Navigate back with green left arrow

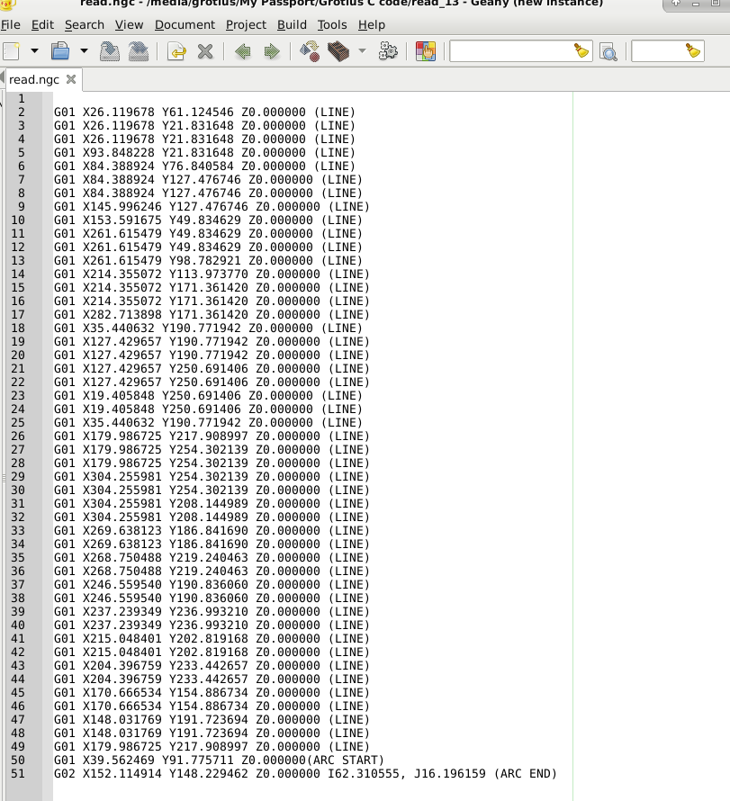[243, 51]
